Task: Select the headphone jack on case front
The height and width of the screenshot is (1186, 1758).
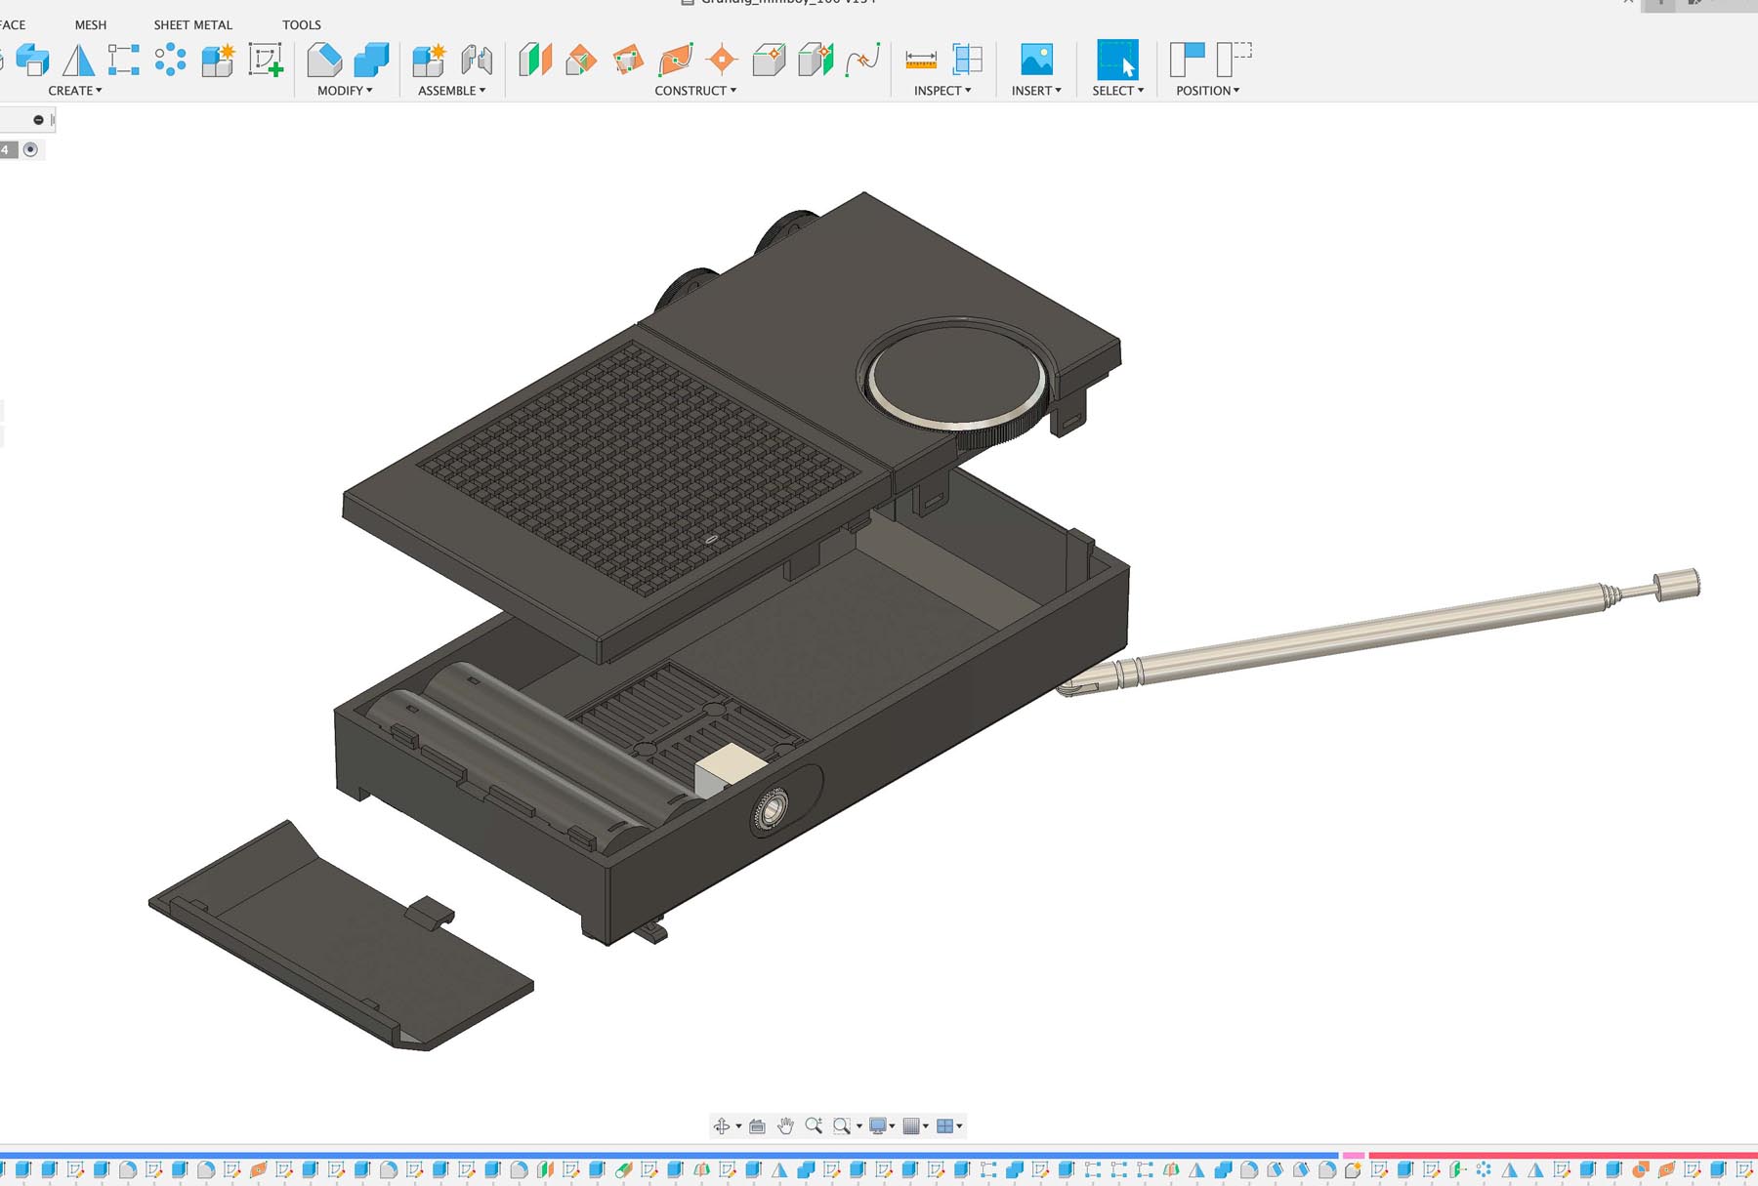Action: pyautogui.click(x=772, y=809)
